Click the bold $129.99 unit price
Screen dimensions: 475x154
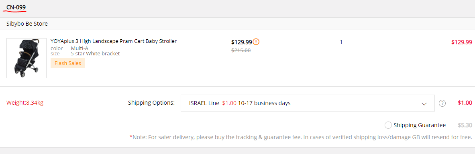(241, 42)
